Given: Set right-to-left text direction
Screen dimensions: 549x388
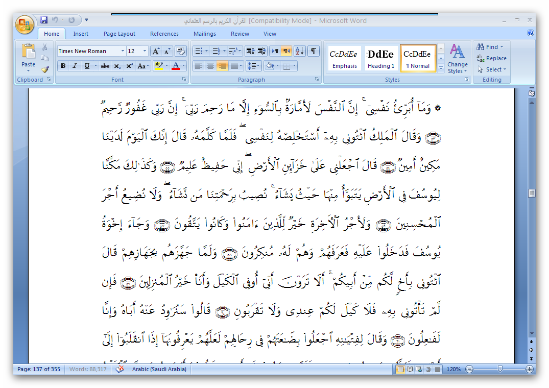Looking at the screenshot, I should 287,51.
